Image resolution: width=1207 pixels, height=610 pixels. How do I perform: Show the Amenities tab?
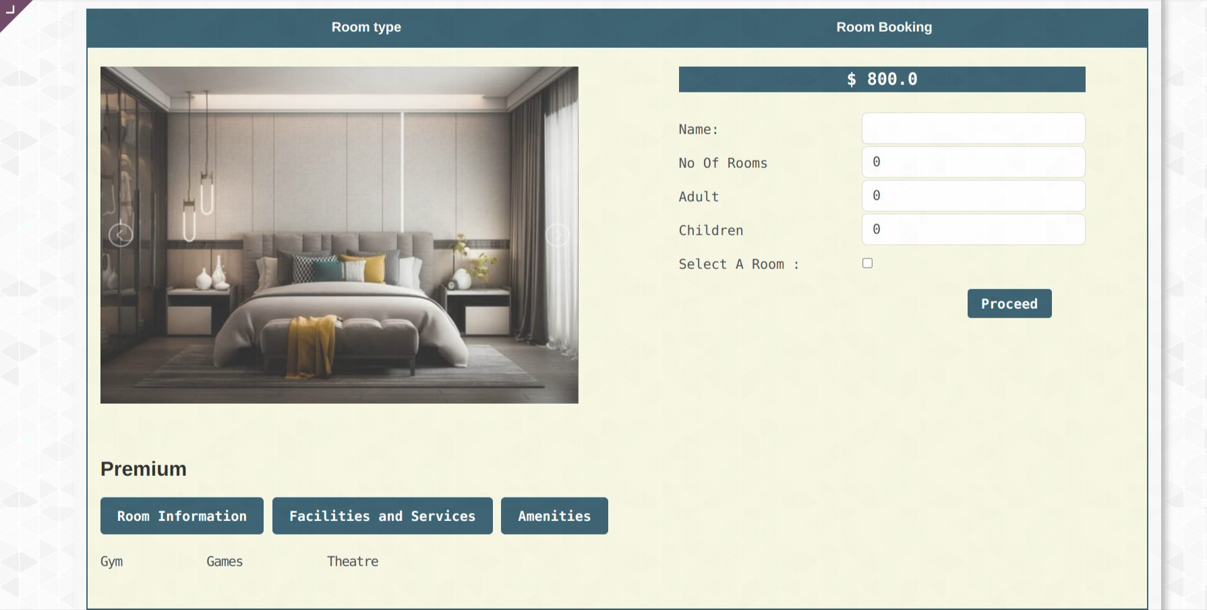click(x=554, y=516)
